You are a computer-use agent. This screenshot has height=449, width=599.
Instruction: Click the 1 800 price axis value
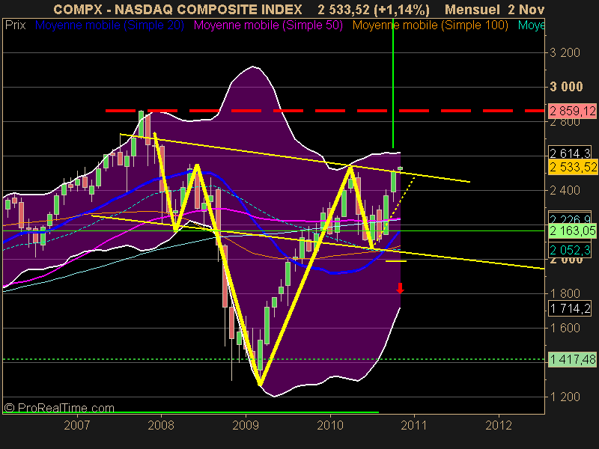[565, 293]
